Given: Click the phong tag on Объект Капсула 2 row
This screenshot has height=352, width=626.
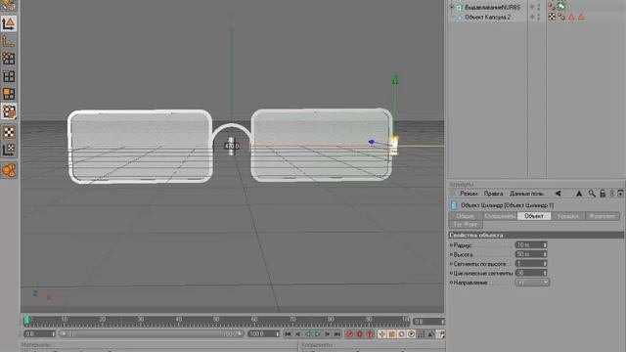Looking at the screenshot, I should (x=561, y=17).
